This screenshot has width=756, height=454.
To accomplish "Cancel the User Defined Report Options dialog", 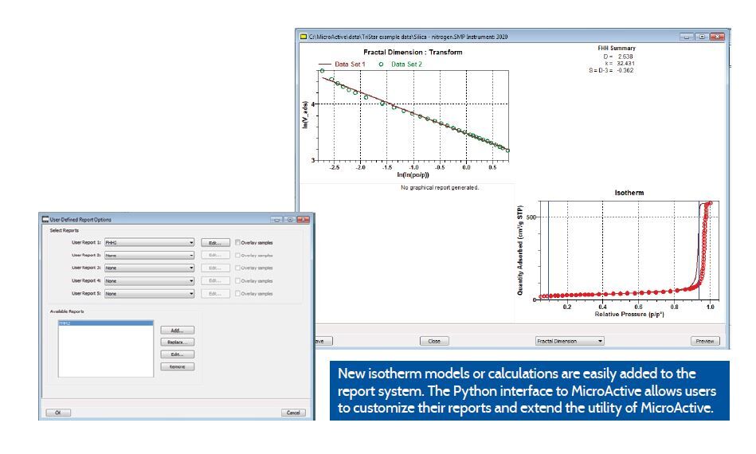I will tap(293, 413).
